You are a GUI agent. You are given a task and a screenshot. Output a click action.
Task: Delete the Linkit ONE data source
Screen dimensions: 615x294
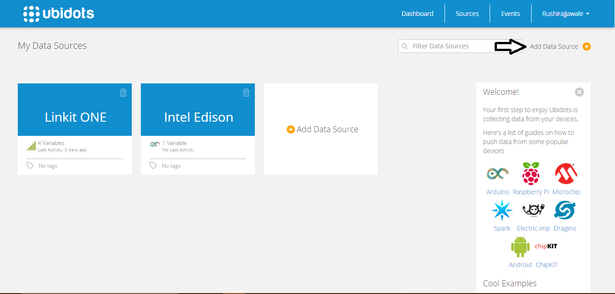coord(123,93)
